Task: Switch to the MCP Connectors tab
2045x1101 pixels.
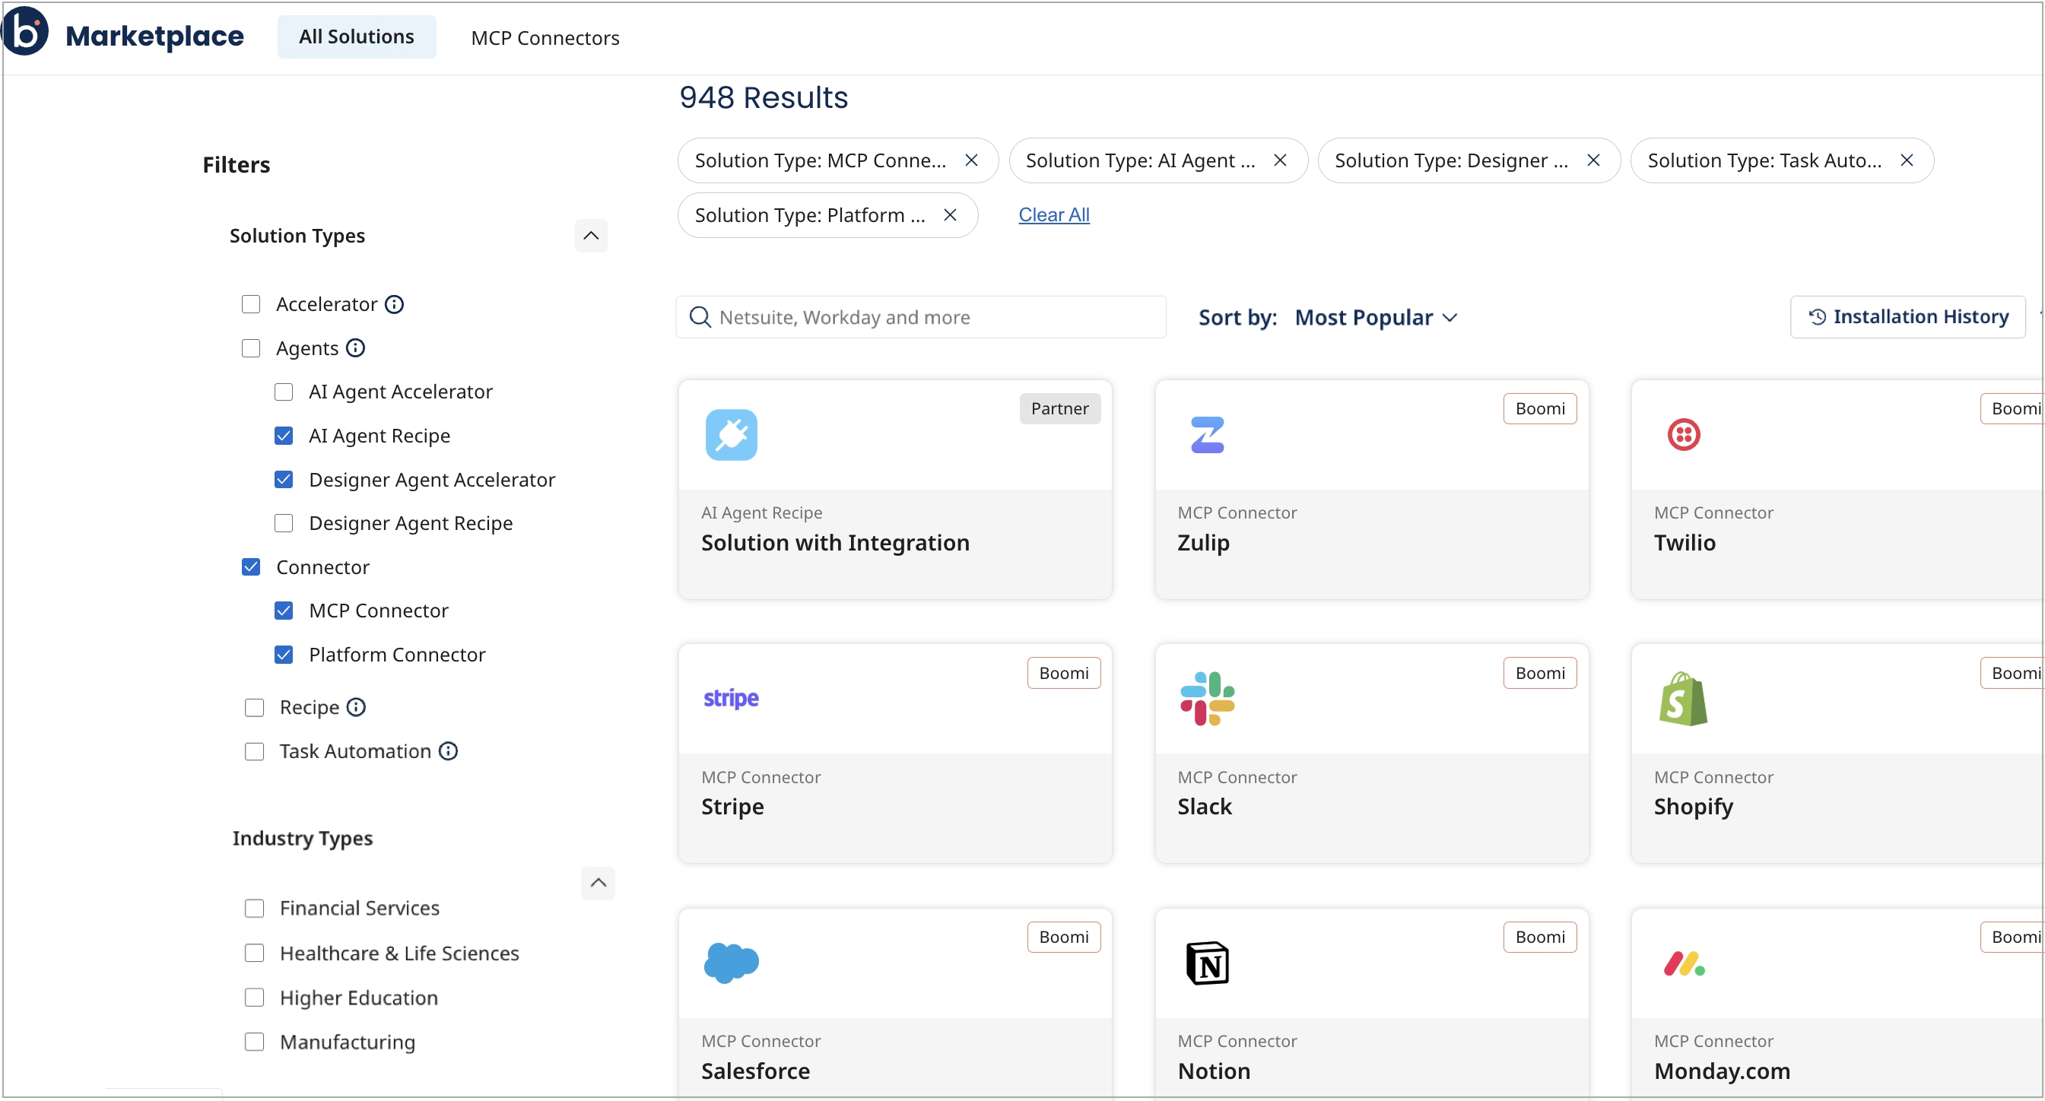Action: click(x=545, y=38)
